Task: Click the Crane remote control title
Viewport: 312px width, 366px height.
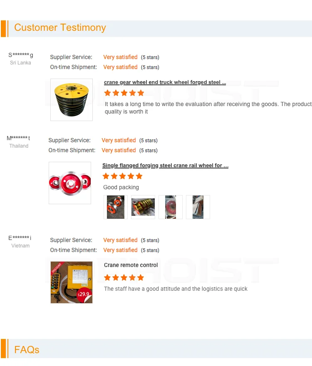Action: click(131, 265)
